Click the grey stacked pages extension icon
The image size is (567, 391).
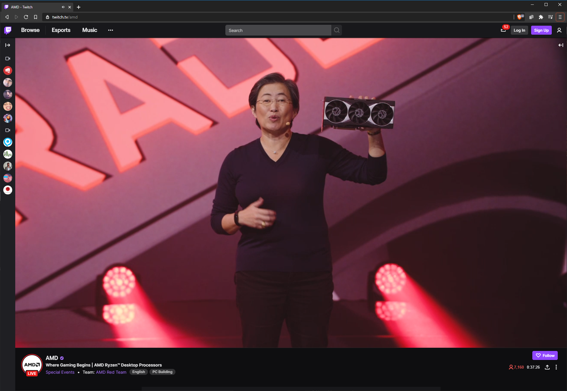[x=531, y=17]
